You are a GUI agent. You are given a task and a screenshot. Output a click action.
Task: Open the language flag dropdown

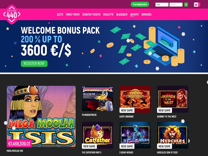pyautogui.click(x=197, y=5)
